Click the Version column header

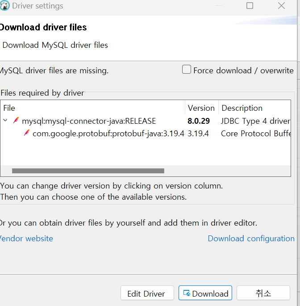tap(202, 108)
